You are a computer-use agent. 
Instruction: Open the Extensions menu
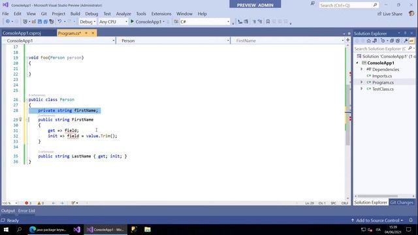[161, 14]
